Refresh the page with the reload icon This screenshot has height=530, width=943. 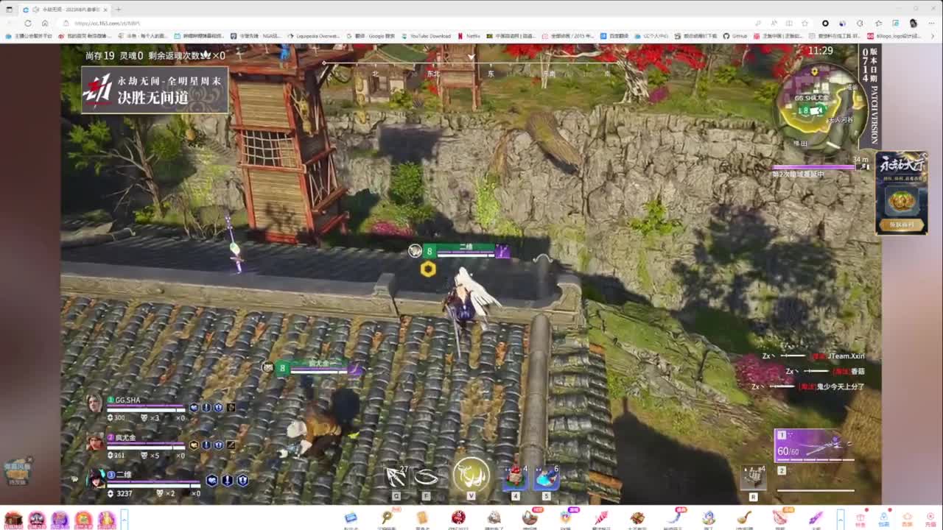tap(28, 23)
